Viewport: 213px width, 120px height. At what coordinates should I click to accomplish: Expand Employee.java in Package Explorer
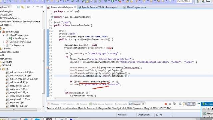[x=4, y=45]
